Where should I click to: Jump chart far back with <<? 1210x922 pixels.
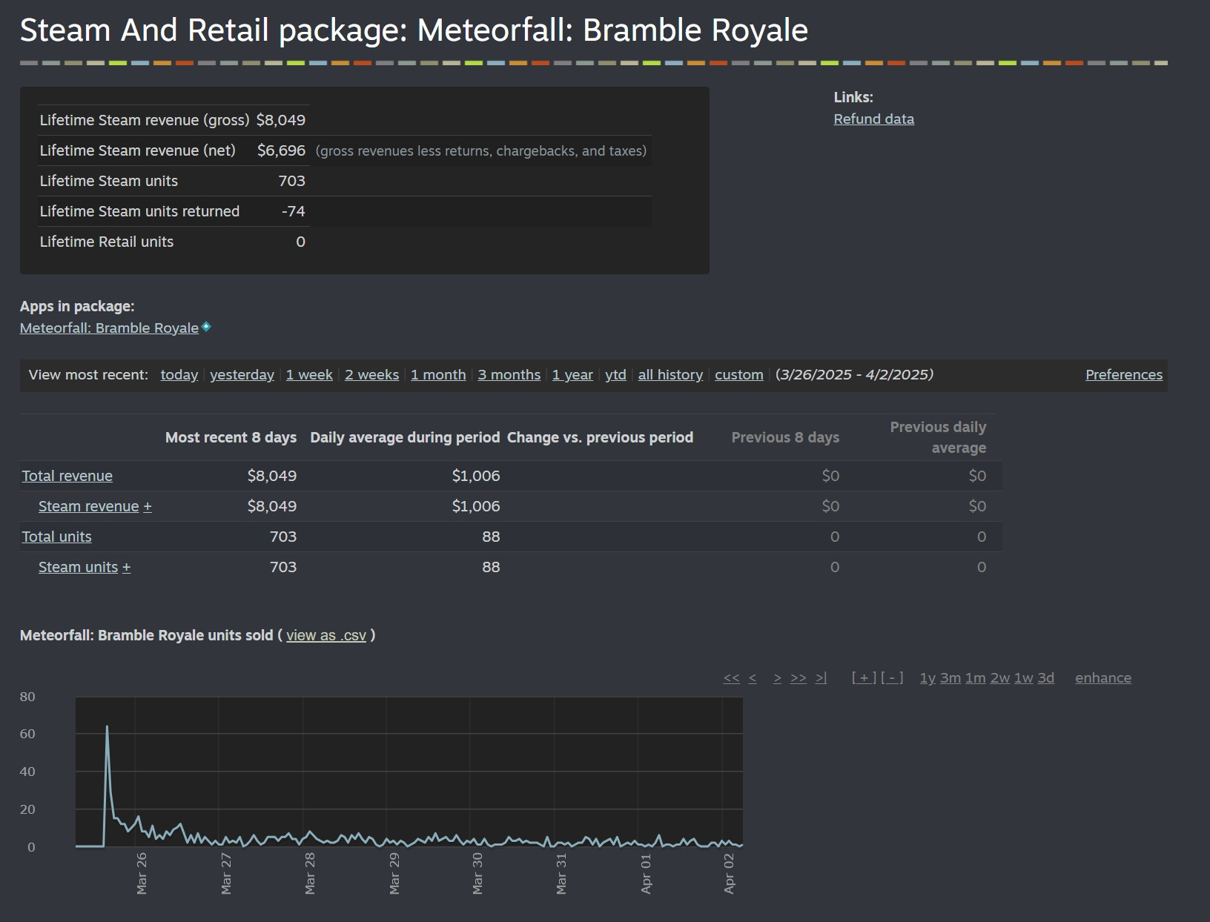click(731, 677)
